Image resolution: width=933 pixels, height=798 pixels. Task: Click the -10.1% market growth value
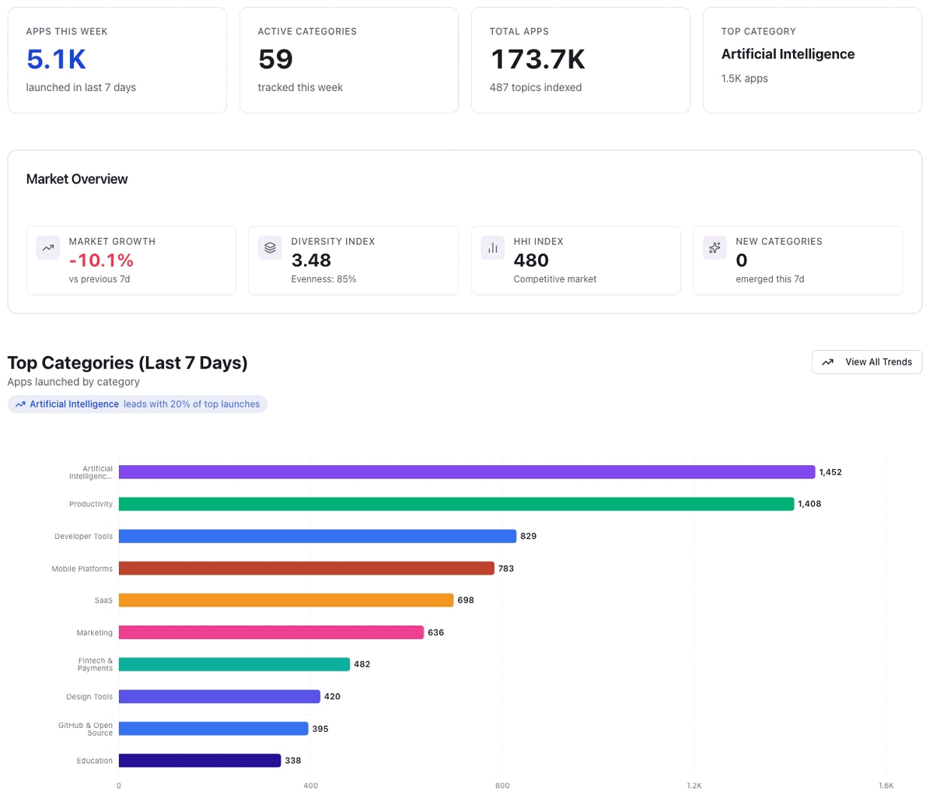pos(101,260)
